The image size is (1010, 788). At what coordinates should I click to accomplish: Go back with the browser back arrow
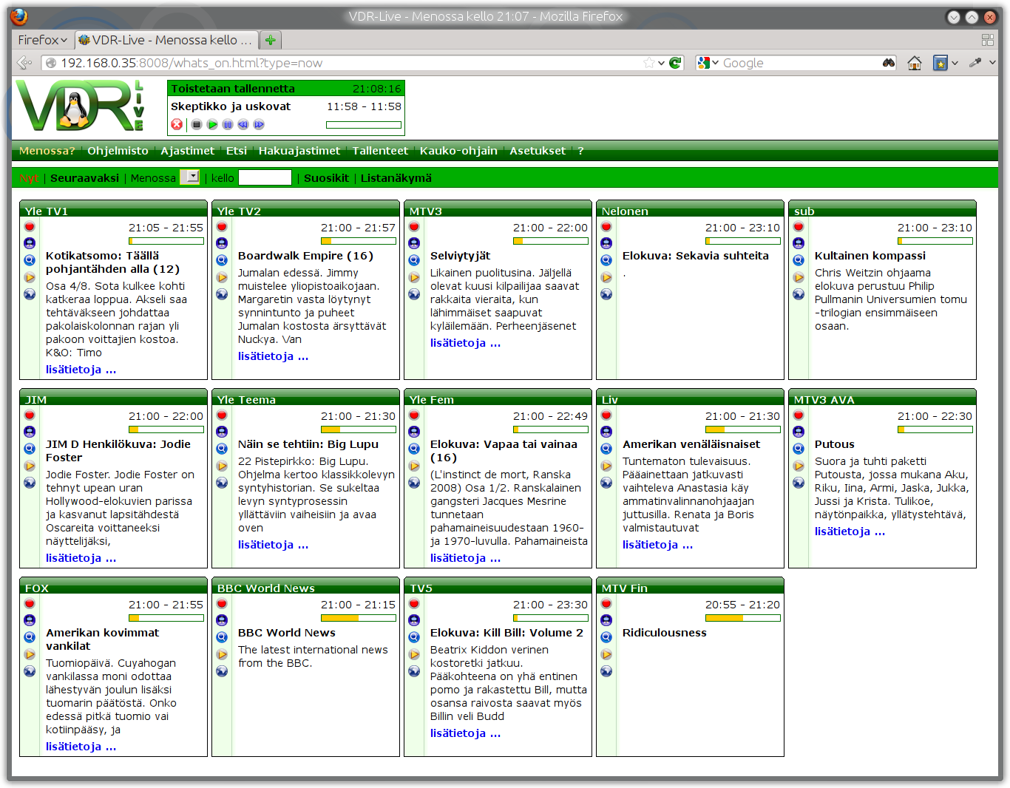pos(24,63)
